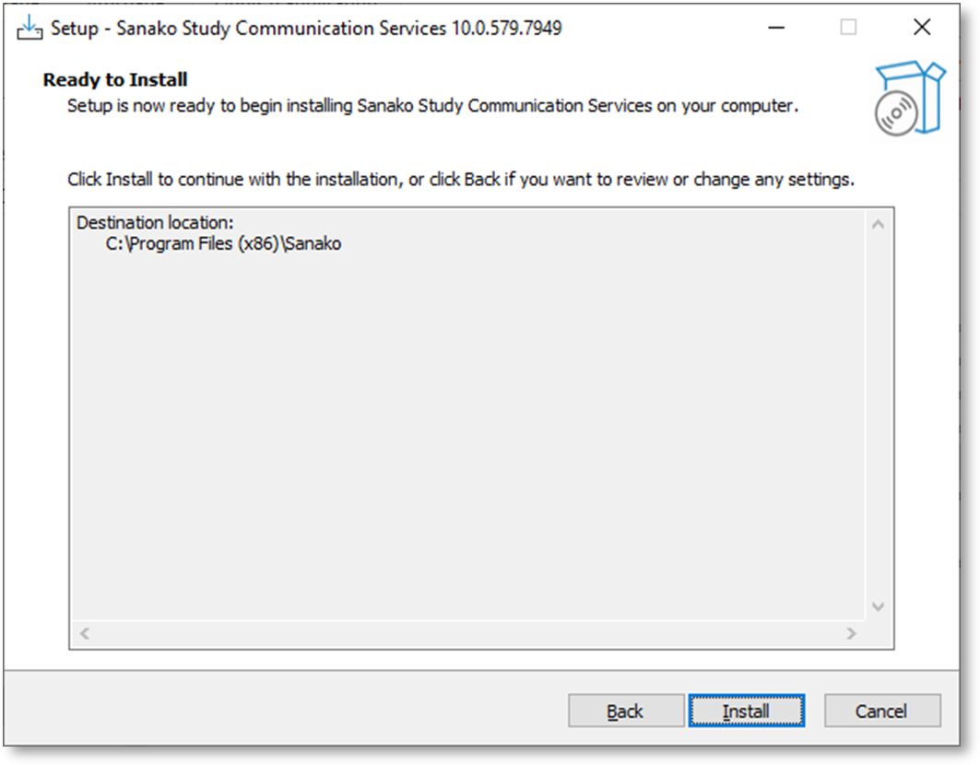Click the horizontal scrollbar track in summary box
Viewport: 980px width, 765px height.
coord(461,634)
